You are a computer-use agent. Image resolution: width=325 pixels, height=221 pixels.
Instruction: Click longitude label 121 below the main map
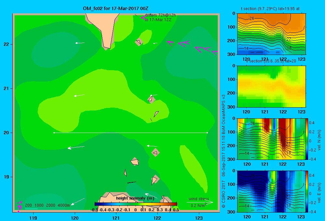pyautogui.click(x=116, y=218)
